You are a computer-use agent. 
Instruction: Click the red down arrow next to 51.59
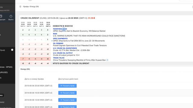point(94,18)
